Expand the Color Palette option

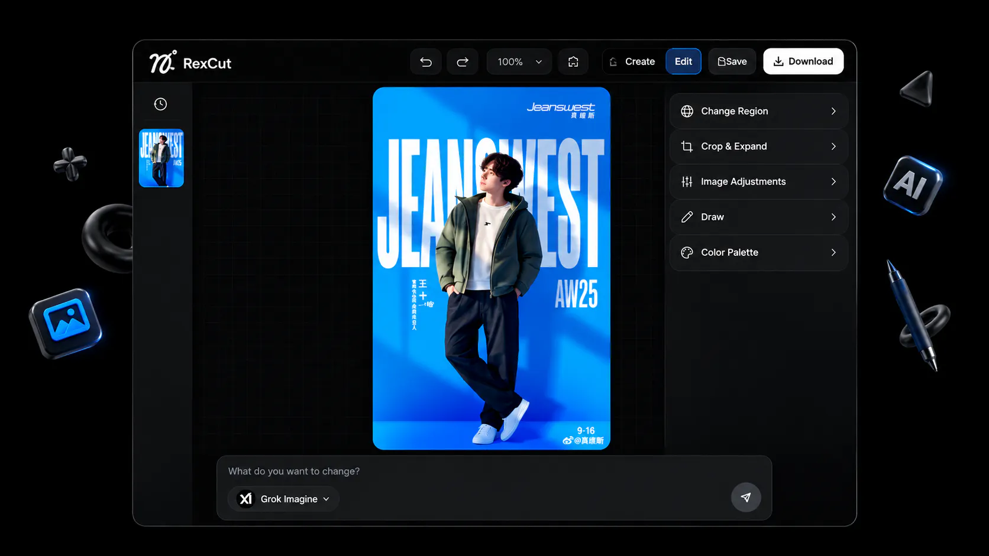click(x=759, y=252)
